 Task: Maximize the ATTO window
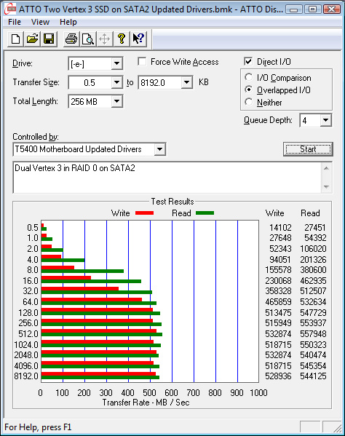[x=312, y=9]
